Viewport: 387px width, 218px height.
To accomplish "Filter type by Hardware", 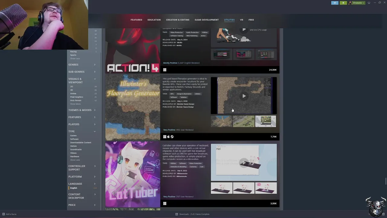I will 75,157.
